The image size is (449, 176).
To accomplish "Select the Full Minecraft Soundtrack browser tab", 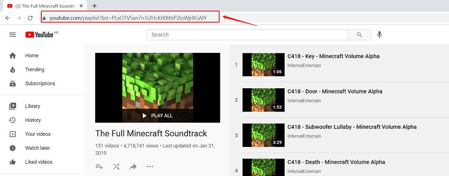I will point(44,6).
